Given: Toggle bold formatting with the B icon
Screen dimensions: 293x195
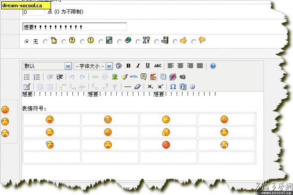Looking at the screenshot, I should click(128, 66).
